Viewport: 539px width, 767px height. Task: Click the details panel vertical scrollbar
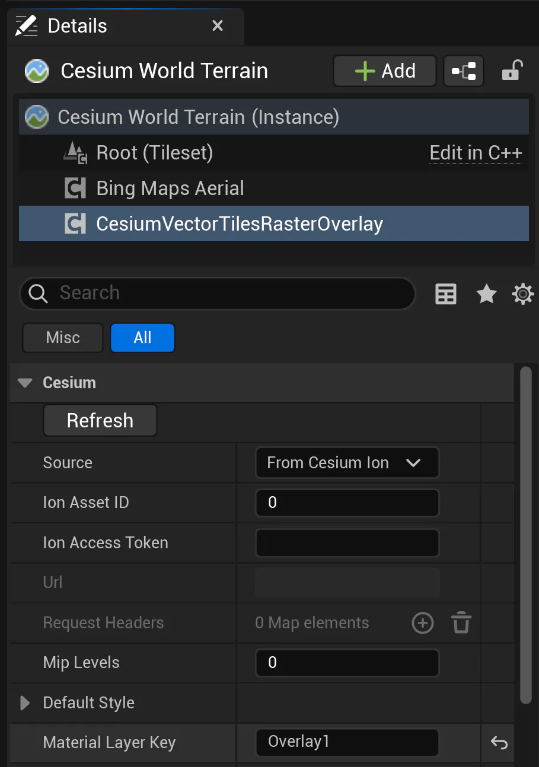tap(525, 535)
